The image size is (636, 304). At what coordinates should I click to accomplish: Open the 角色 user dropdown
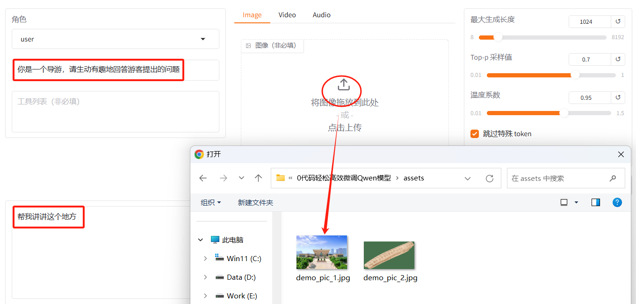coord(116,39)
